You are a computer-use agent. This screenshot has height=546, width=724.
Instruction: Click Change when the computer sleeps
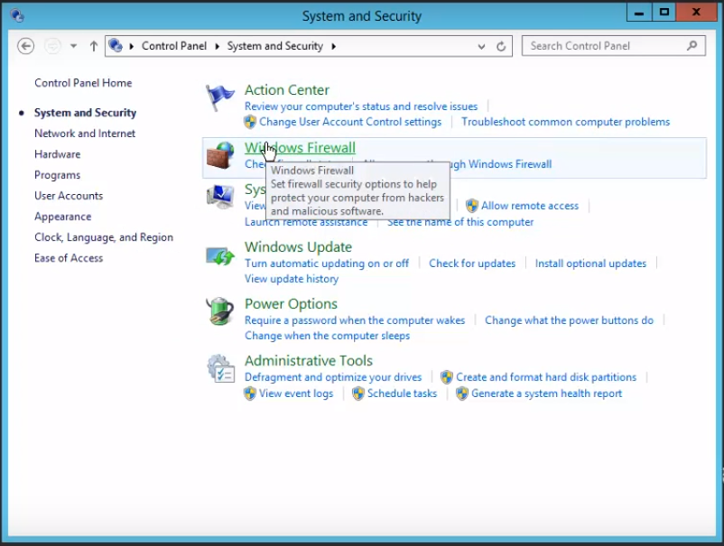point(328,336)
